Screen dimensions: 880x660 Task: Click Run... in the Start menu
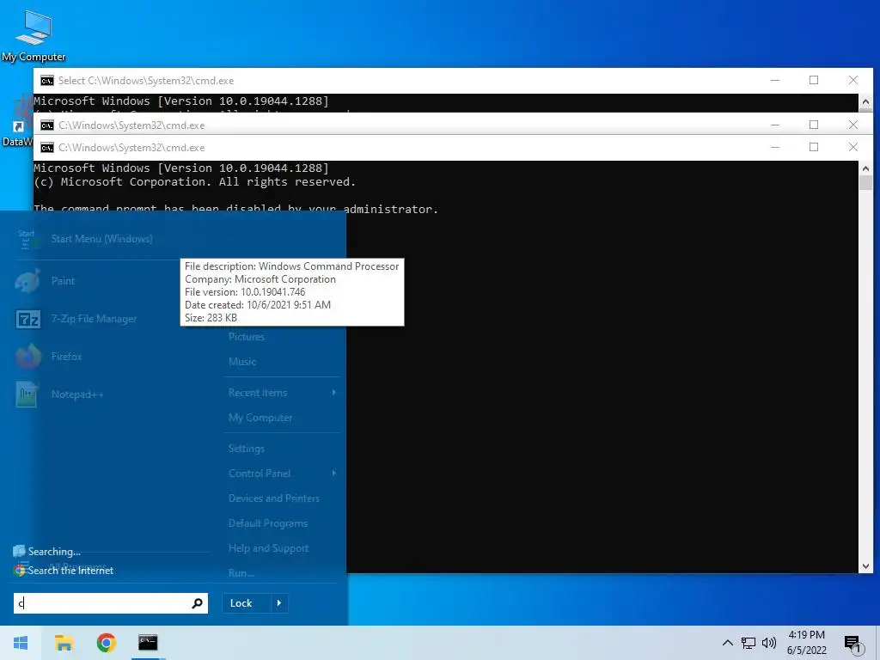click(x=241, y=573)
